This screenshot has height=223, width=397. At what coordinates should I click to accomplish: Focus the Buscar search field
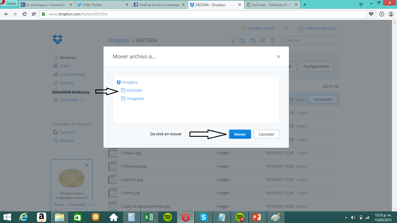(x=310, y=40)
